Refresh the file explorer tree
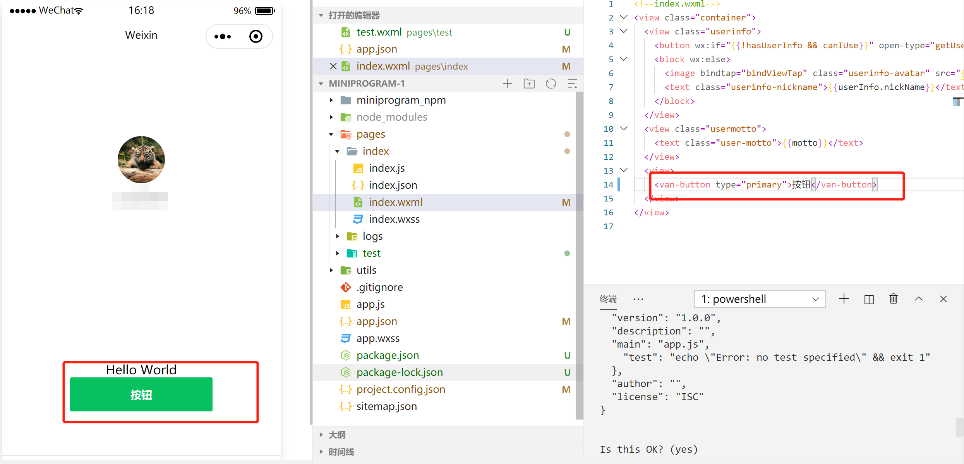The image size is (964, 464). point(551,84)
